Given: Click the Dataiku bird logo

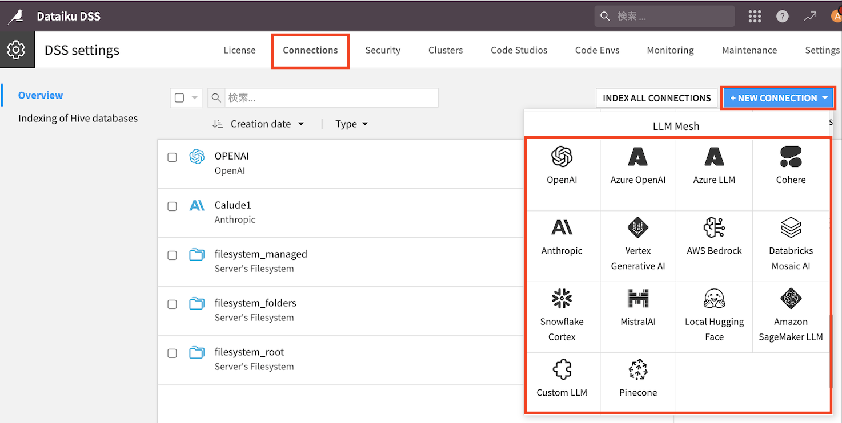Looking at the screenshot, I should coord(16,17).
